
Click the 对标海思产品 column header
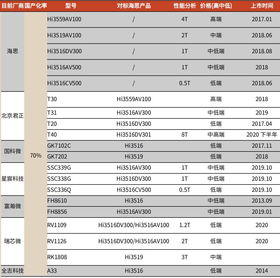coord(134,6)
